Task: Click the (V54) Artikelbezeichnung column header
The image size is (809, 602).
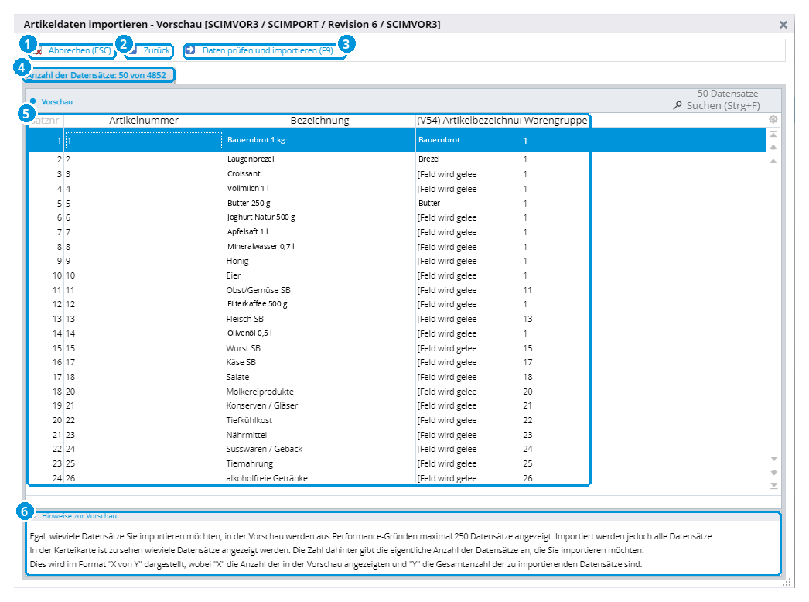Action: (468, 121)
